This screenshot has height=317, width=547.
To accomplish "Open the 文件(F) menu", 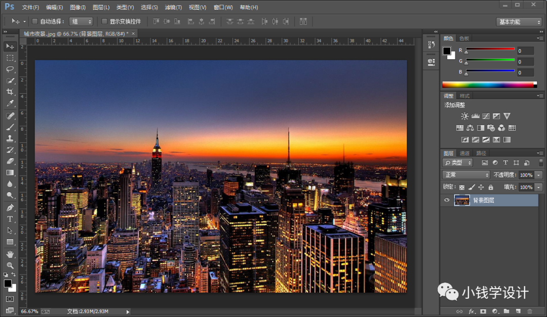I will tap(30, 7).
